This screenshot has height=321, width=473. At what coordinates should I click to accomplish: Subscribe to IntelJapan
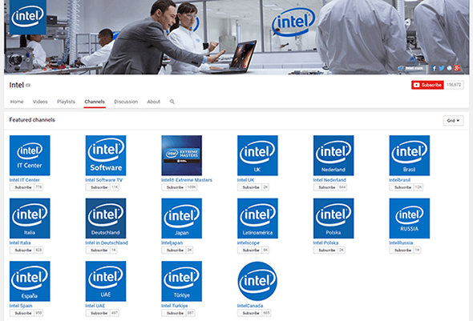(174, 251)
